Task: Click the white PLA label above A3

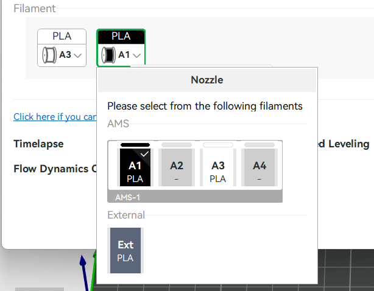Action: tap(62, 36)
